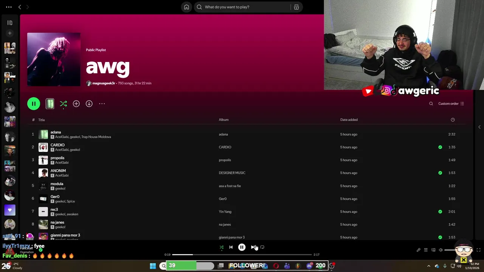Open the Yin Yang album link
484x272 pixels.
coord(225,212)
